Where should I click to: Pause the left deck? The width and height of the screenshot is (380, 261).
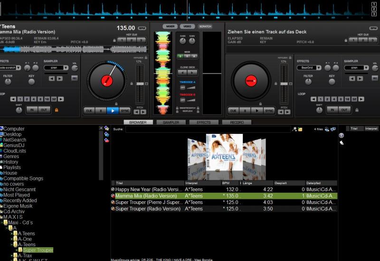101,111
